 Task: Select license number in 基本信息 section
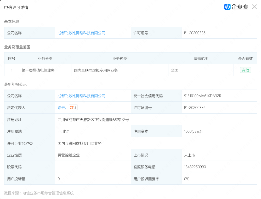point(195,33)
